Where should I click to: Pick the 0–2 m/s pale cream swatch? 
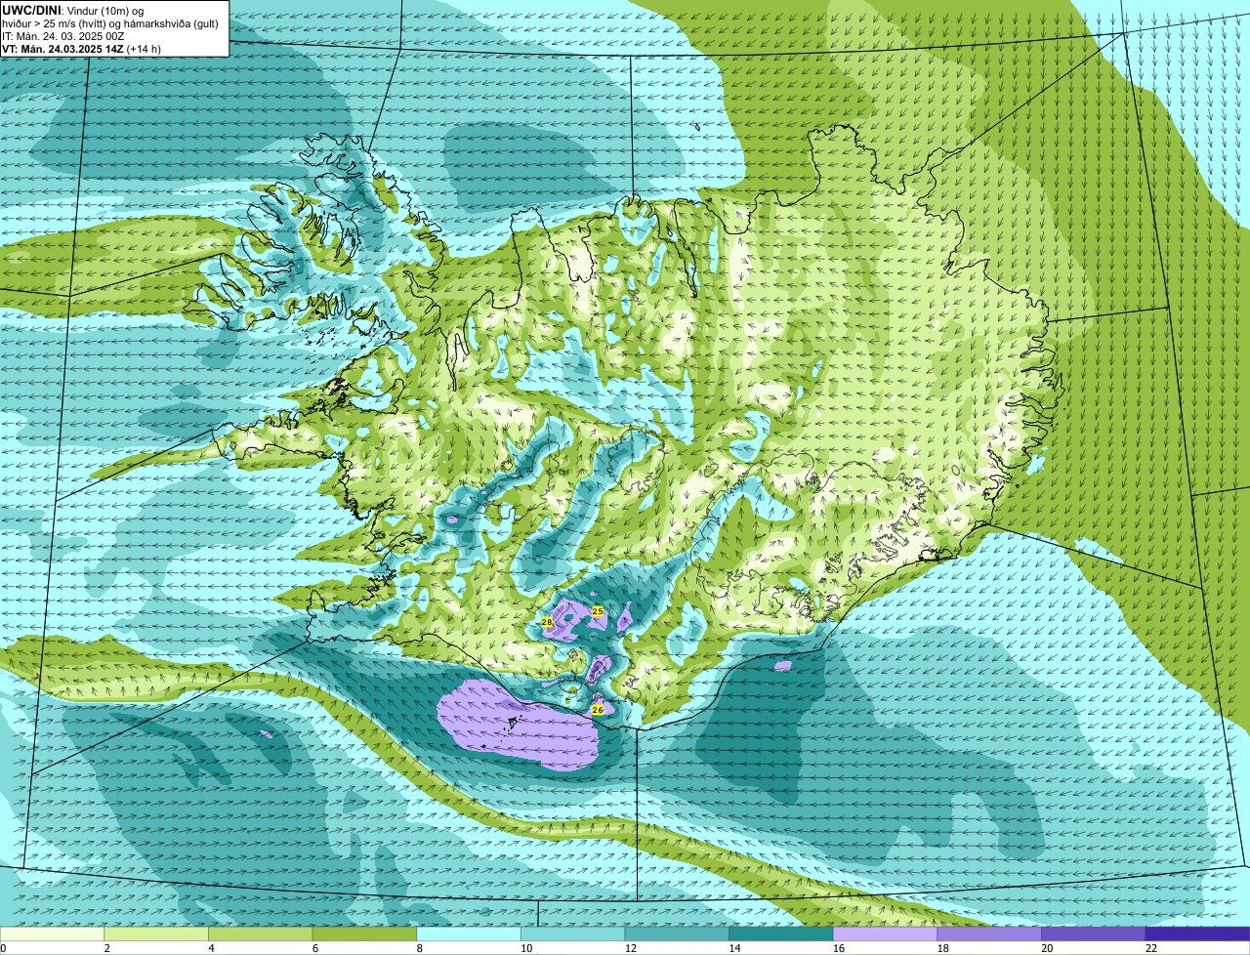click(x=52, y=934)
